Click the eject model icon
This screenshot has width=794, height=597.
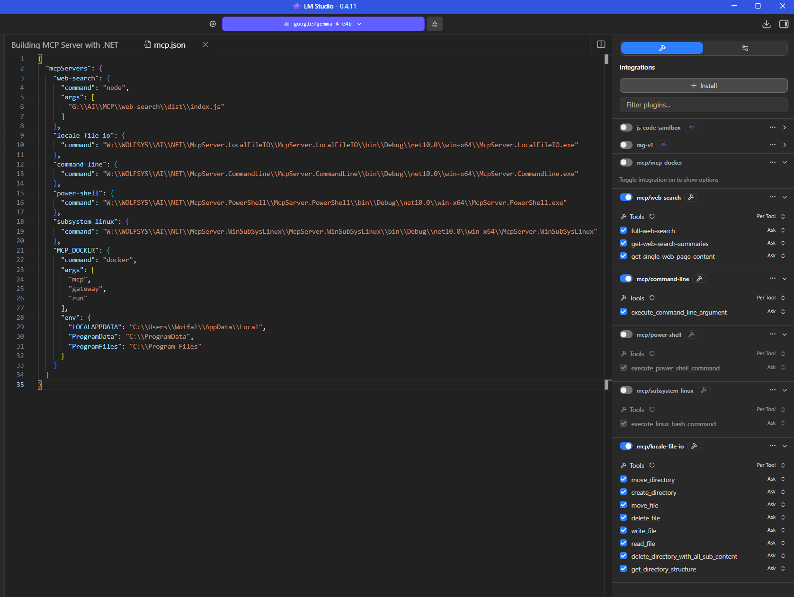435,24
